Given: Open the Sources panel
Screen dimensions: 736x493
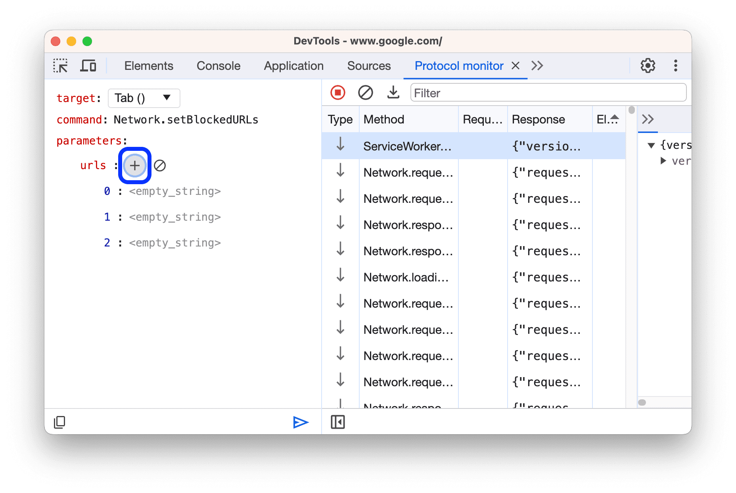Looking at the screenshot, I should (368, 65).
